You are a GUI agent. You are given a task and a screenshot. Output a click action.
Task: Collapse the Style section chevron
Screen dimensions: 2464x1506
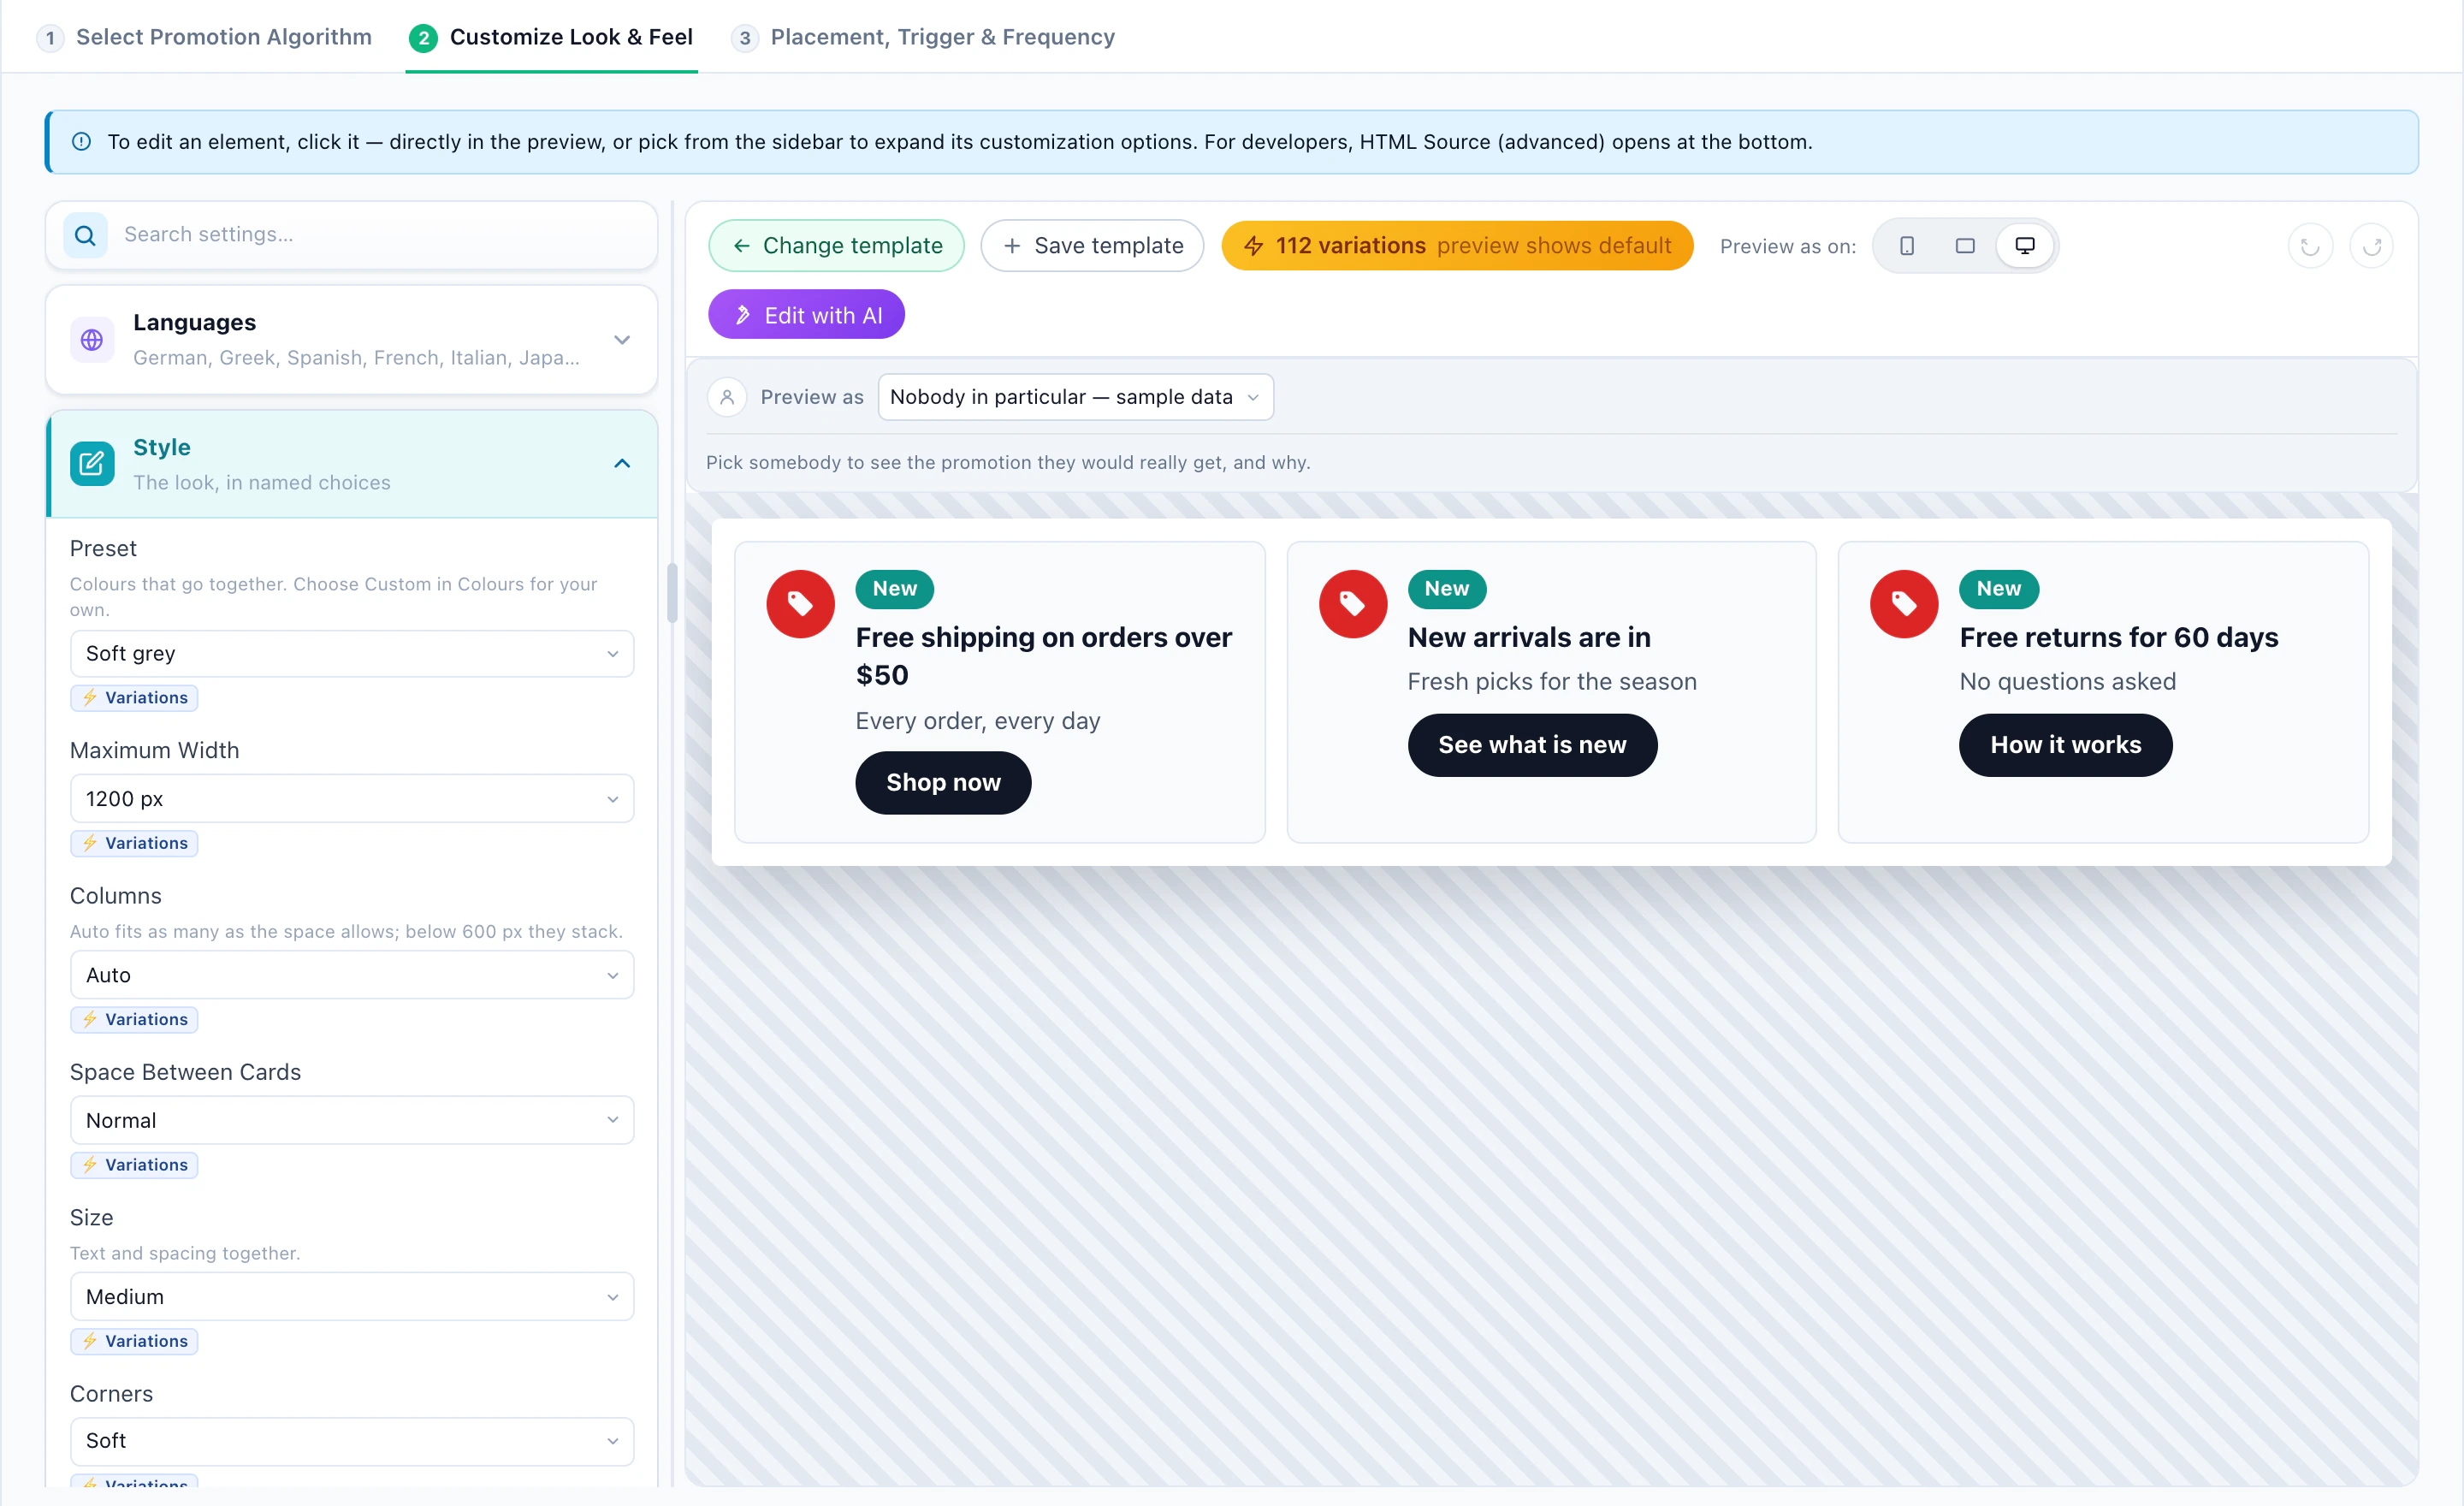622,463
